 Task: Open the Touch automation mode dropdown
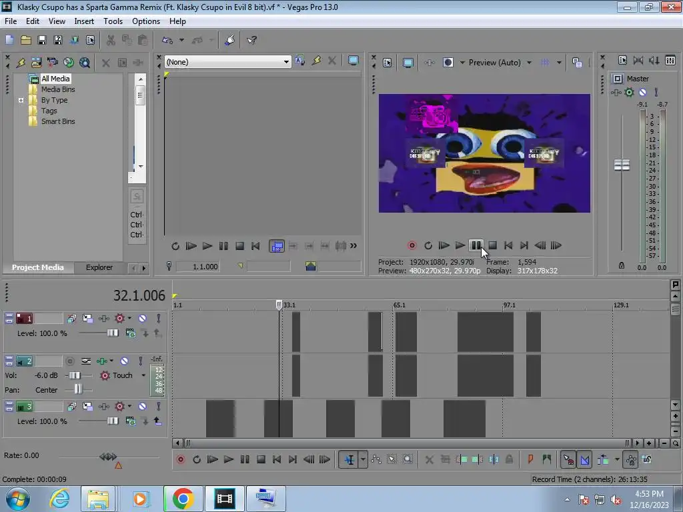[x=143, y=375]
